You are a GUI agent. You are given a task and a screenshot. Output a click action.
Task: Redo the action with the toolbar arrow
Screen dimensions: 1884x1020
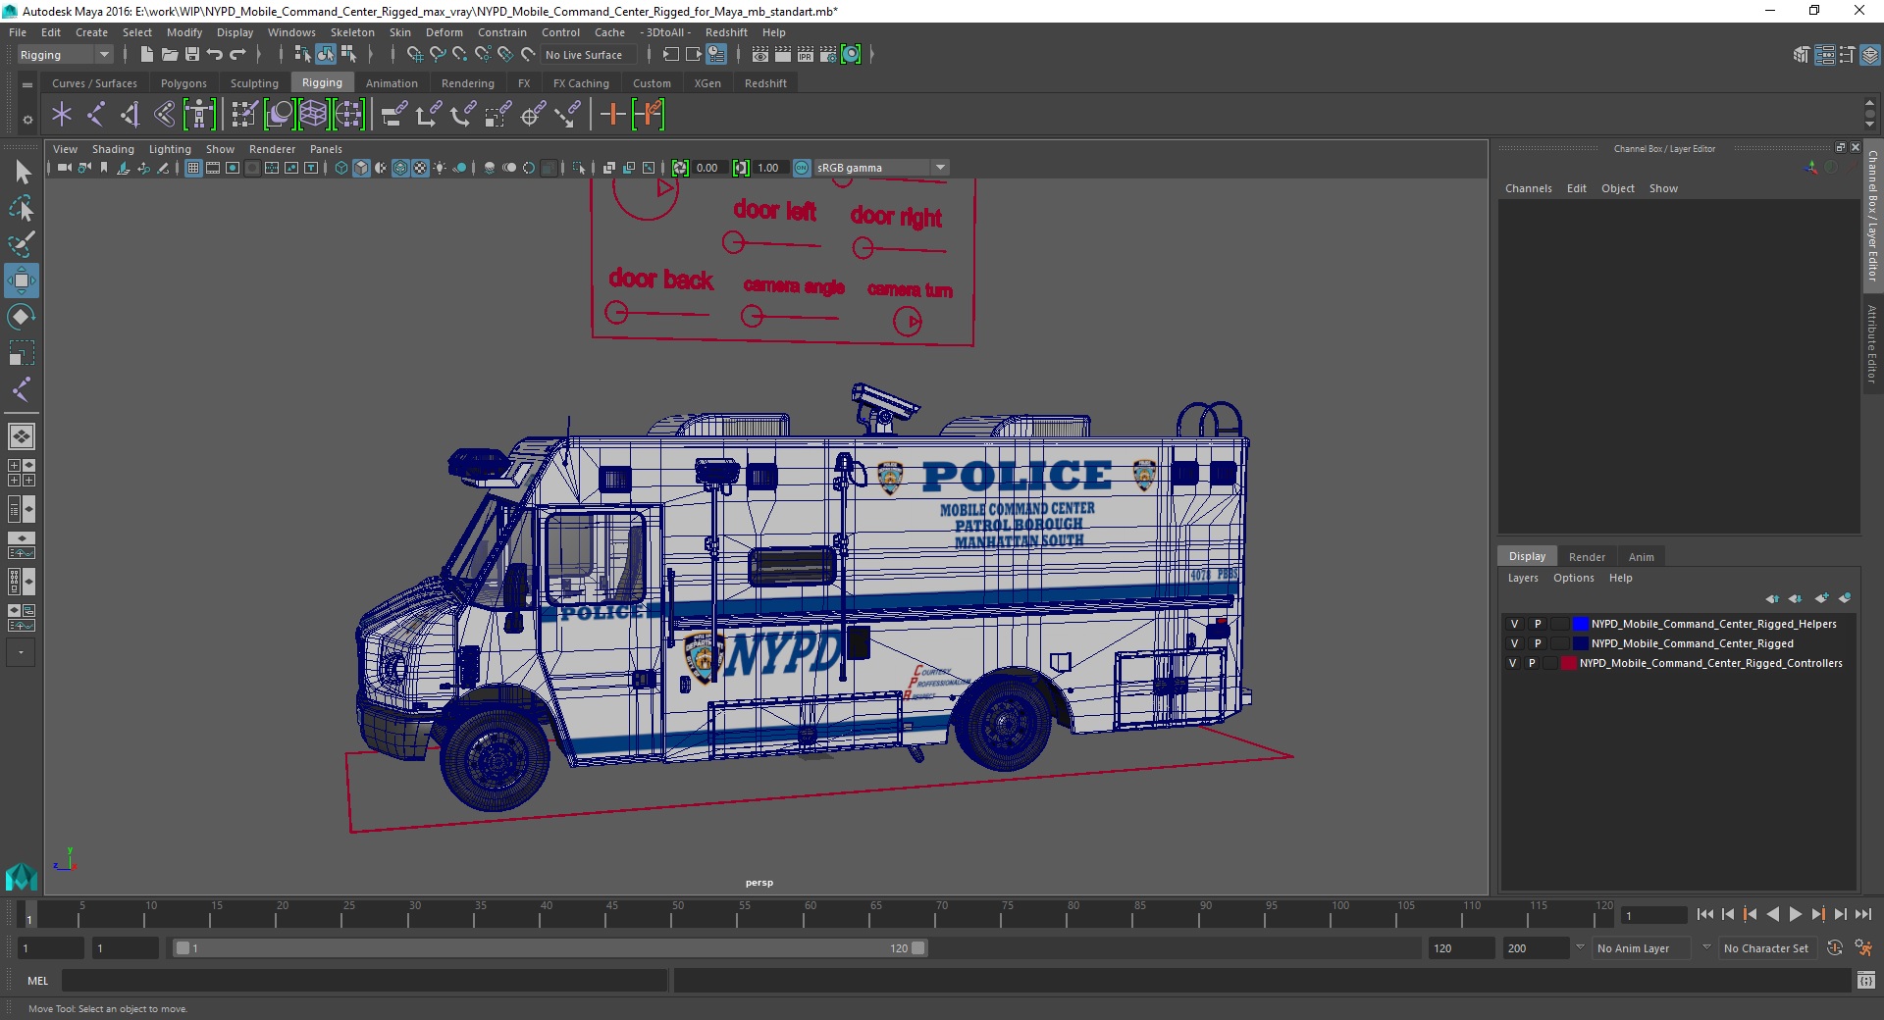(237, 55)
